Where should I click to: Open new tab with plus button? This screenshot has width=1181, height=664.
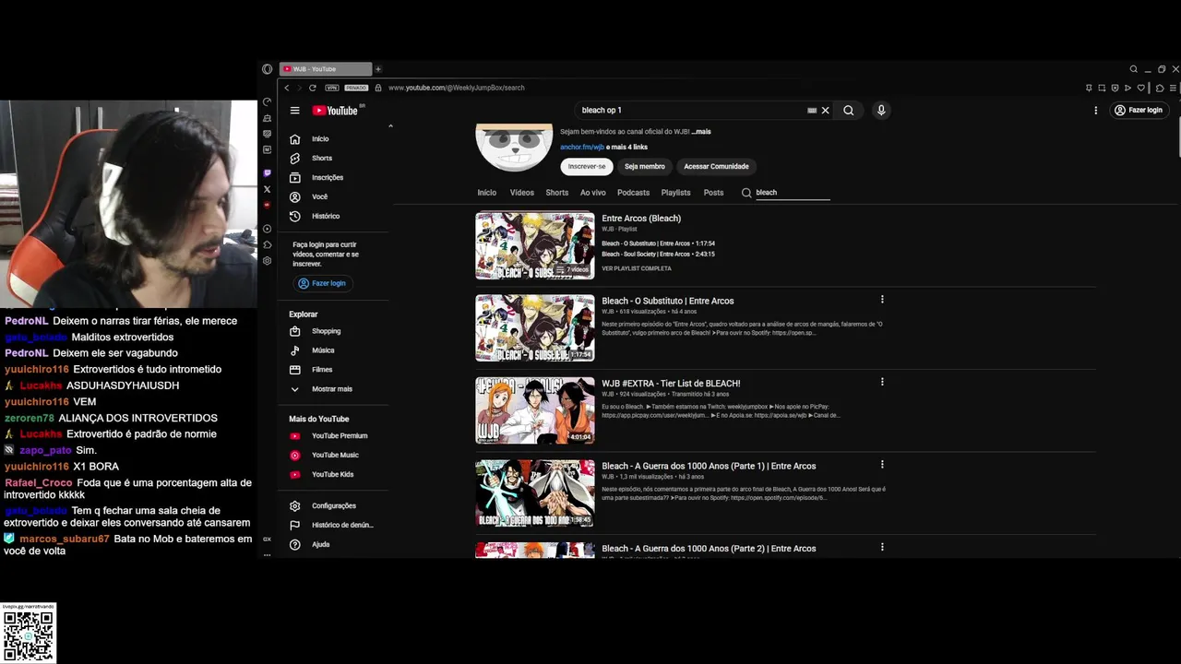pos(377,69)
